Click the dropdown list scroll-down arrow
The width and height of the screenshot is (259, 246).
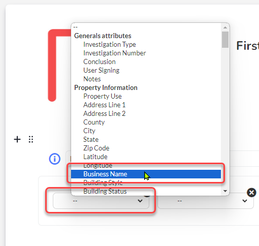click(225, 191)
